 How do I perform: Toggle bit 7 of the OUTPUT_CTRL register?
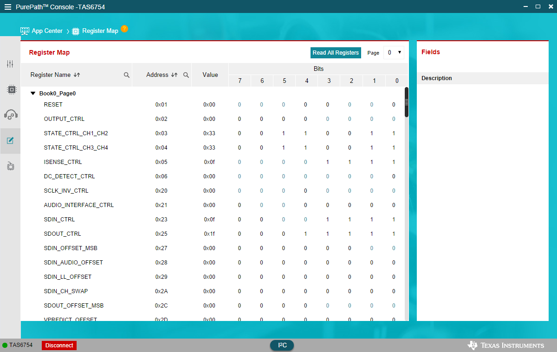240,119
